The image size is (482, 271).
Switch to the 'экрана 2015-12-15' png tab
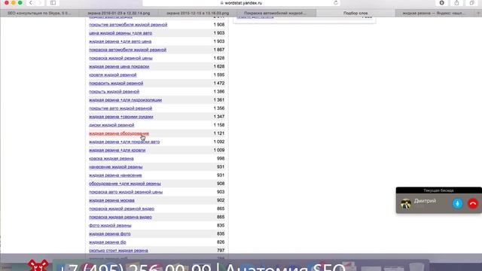click(x=197, y=13)
